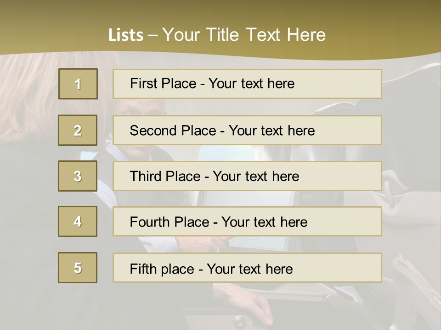This screenshot has height=330, width=441.
Task: Click the number 5 box
Action: 78,268
